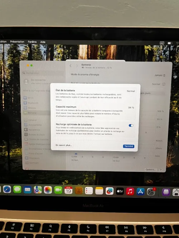
Task: Open Maps app in Dock
Action: (38, 190)
